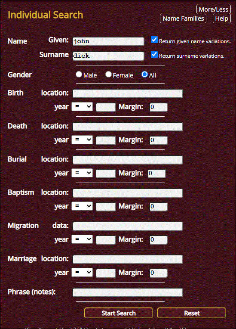Expand the Death year operator dropdown
This screenshot has width=236, height=329.
tap(82, 140)
